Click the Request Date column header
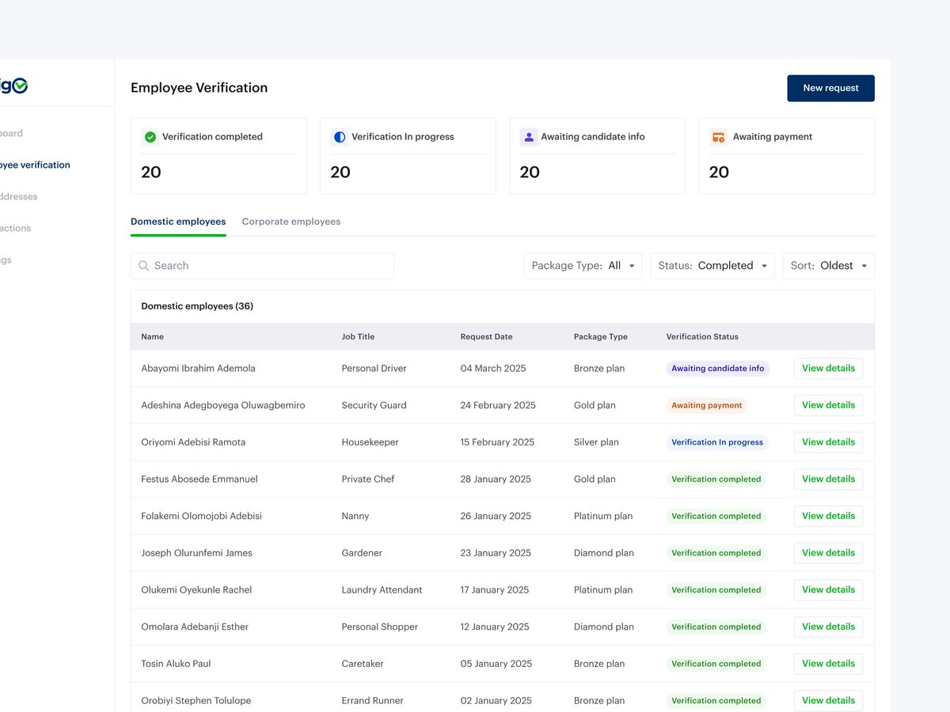 (x=486, y=337)
